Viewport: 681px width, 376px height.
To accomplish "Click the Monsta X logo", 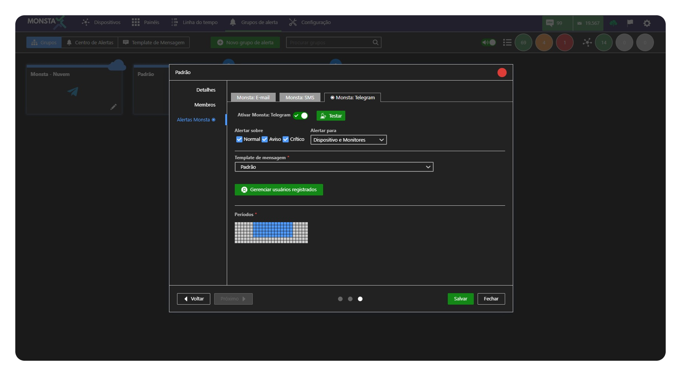I will click(x=47, y=23).
